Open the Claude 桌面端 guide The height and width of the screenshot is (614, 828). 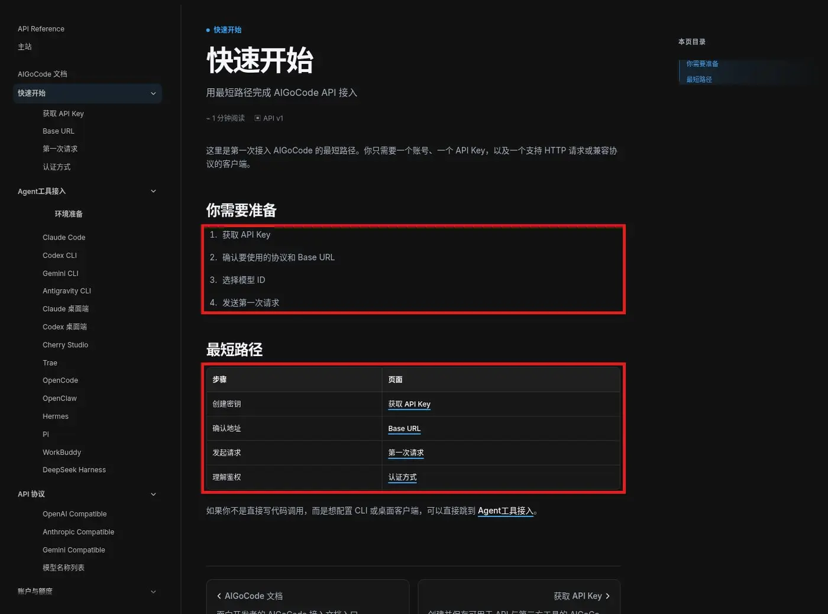(x=66, y=309)
